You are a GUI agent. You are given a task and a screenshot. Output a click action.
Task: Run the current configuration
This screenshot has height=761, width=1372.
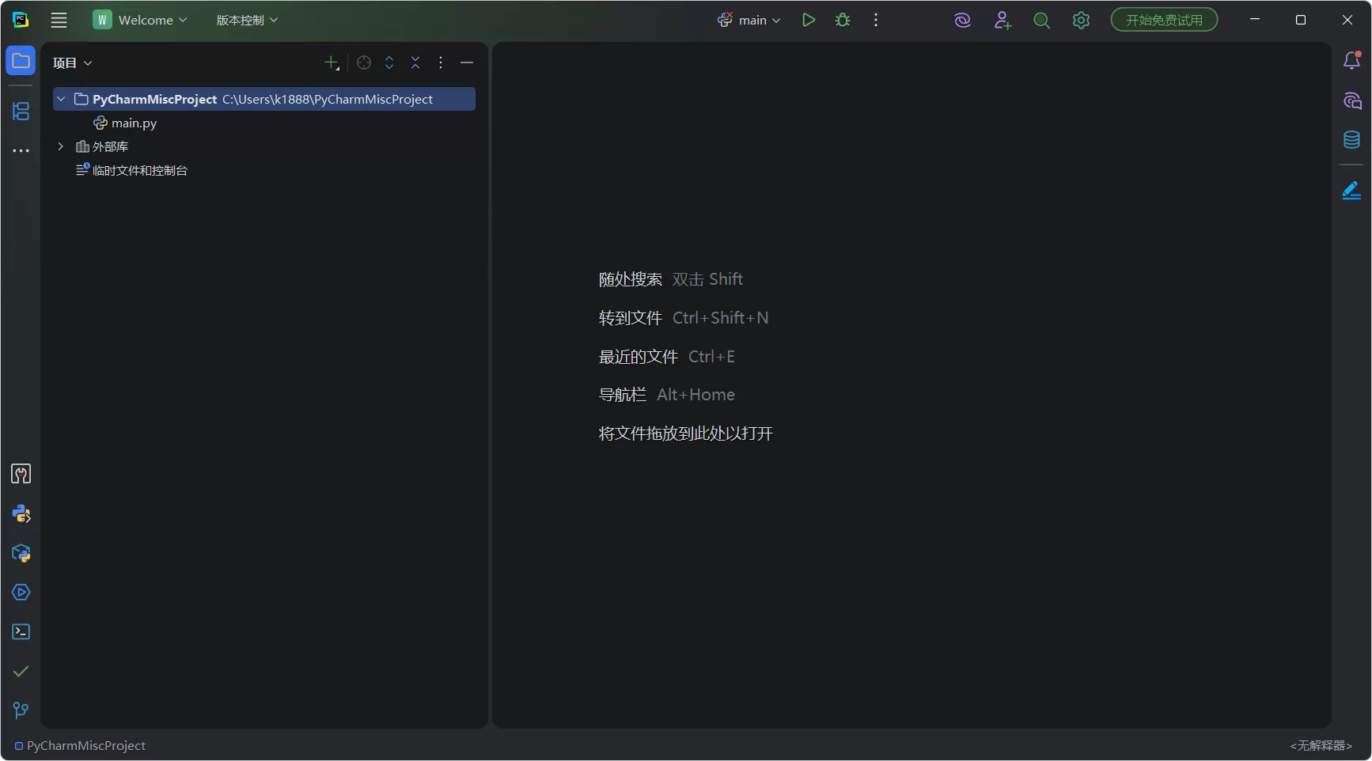point(808,20)
